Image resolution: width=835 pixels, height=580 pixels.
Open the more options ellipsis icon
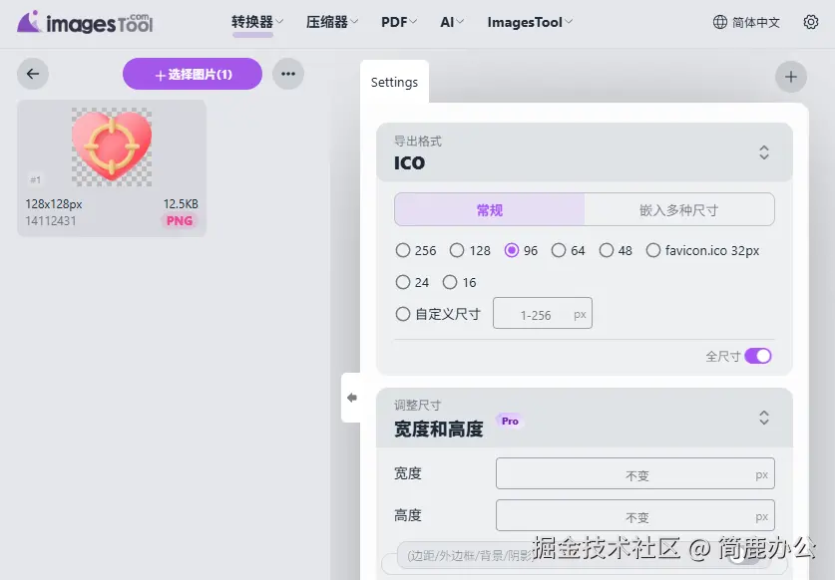[x=288, y=74]
